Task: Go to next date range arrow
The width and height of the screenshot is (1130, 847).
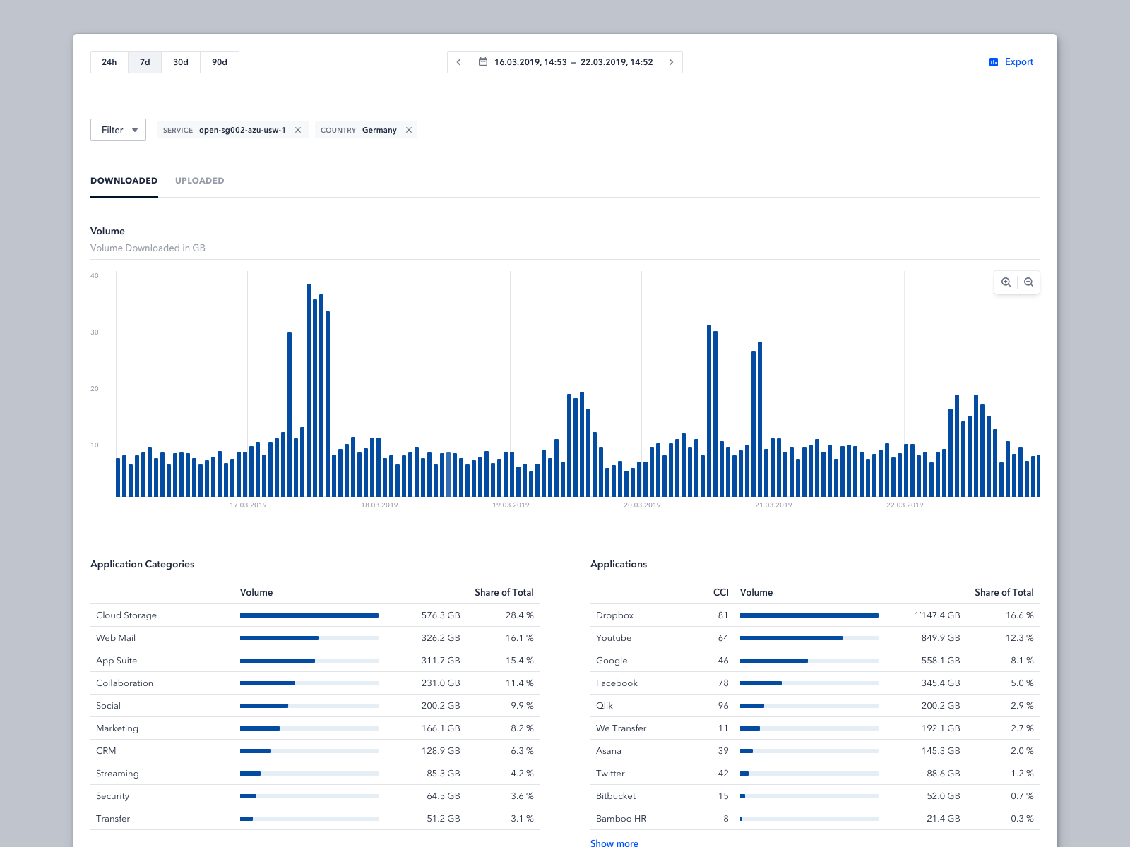Action: coord(671,62)
